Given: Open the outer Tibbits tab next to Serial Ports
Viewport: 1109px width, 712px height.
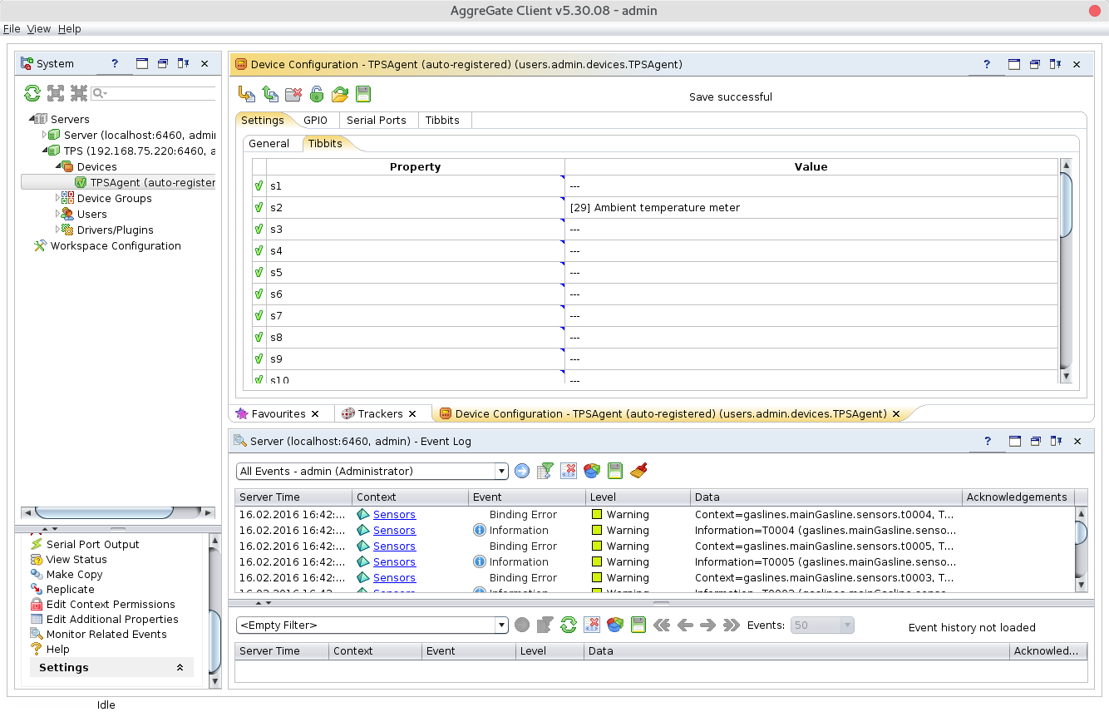Looking at the screenshot, I should (442, 120).
